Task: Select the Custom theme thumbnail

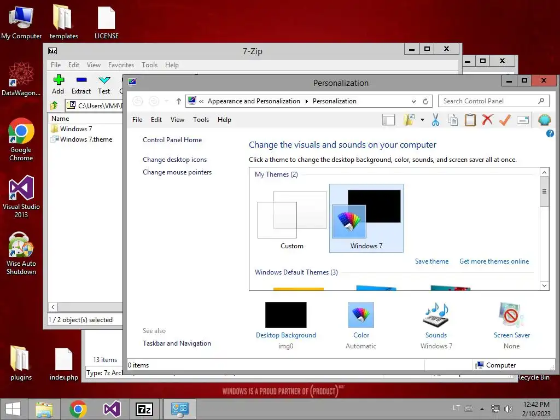Action: click(292, 219)
